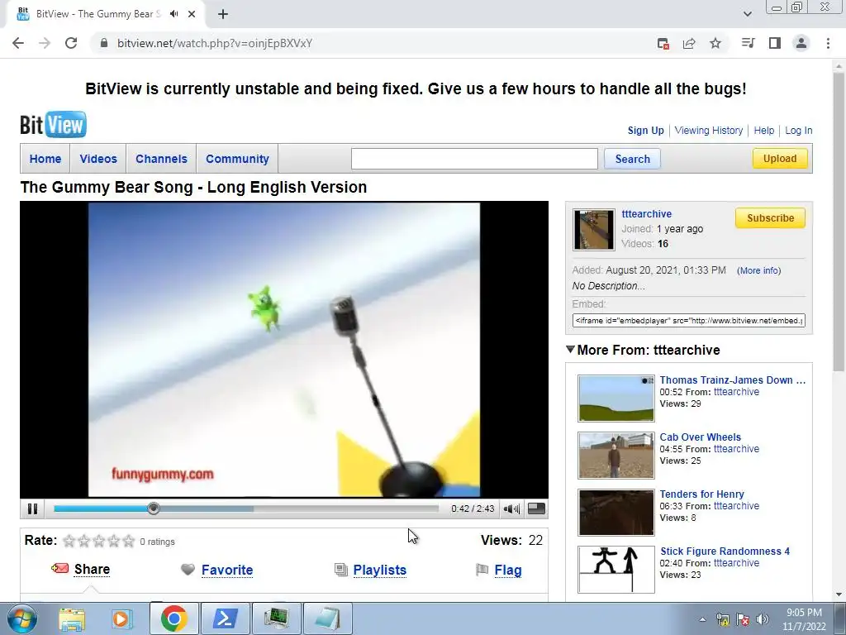Open the media controls icon in Chrome toolbar
Screen dimensions: 846x635
tap(748, 43)
